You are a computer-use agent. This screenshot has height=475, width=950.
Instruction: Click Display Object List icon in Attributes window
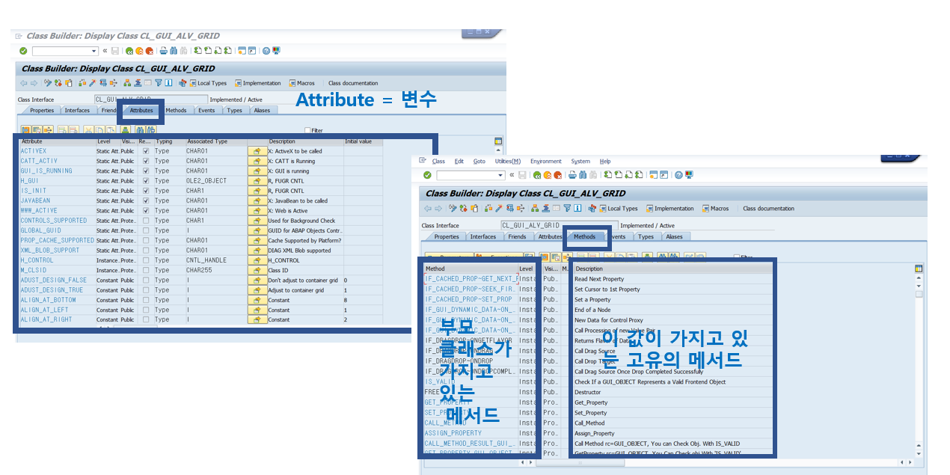click(x=126, y=83)
